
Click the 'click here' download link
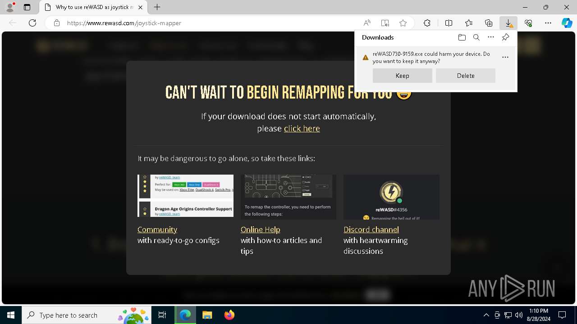pos(302,129)
